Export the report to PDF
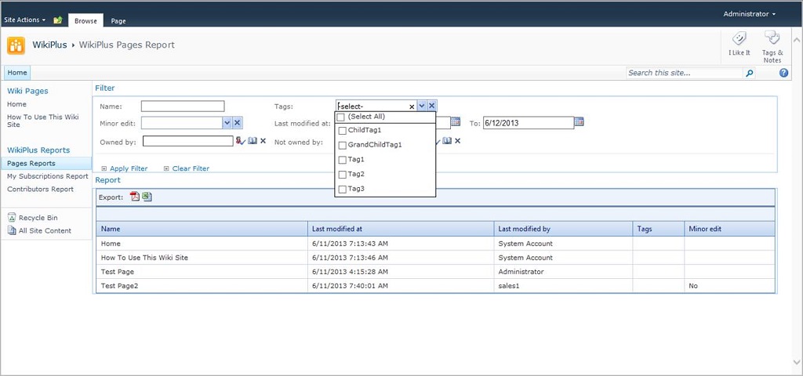803x376 pixels. pyautogui.click(x=135, y=197)
